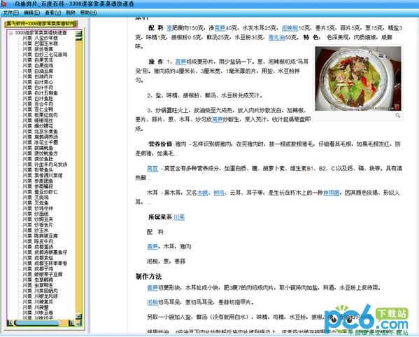Screen dimensions: 419x337
Task: Click tree scrollbar down arrow
Action: pyautogui.click(x=78, y=316)
